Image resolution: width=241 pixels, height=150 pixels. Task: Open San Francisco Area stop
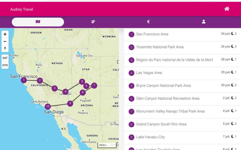point(182,34)
